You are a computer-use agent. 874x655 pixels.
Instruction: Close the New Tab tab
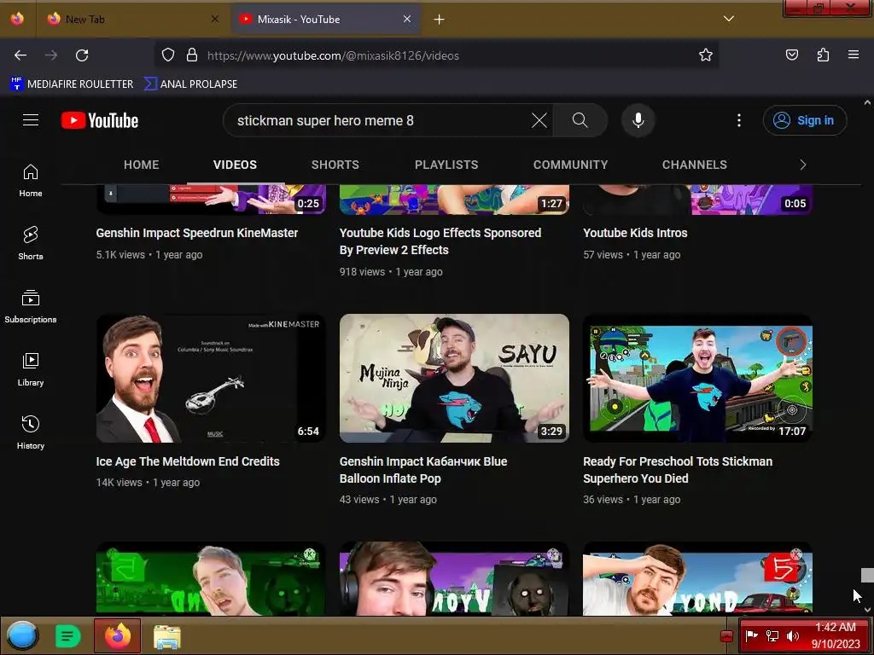click(x=215, y=19)
